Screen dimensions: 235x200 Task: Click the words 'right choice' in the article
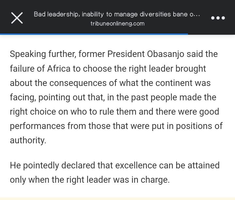pos(33,112)
